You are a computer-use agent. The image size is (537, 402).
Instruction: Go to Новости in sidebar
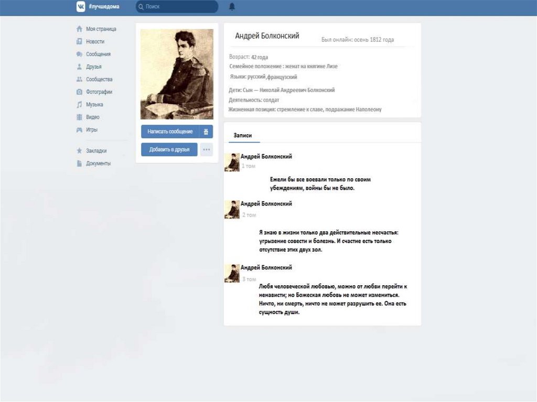pos(95,41)
